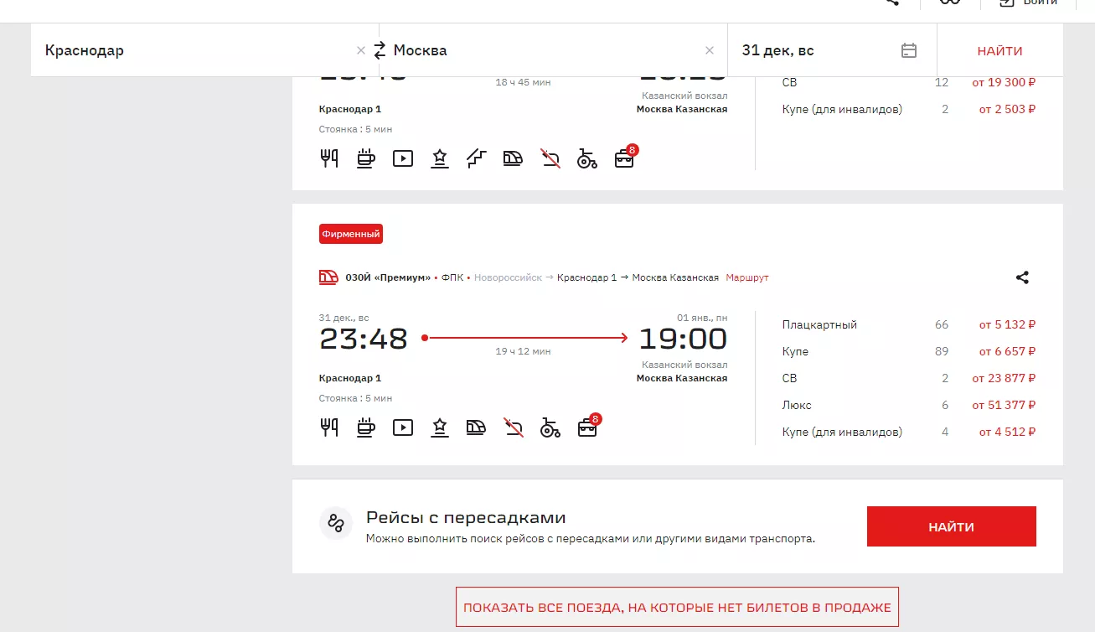
Task: Click restaurant icon for train 030Й
Action: [329, 427]
